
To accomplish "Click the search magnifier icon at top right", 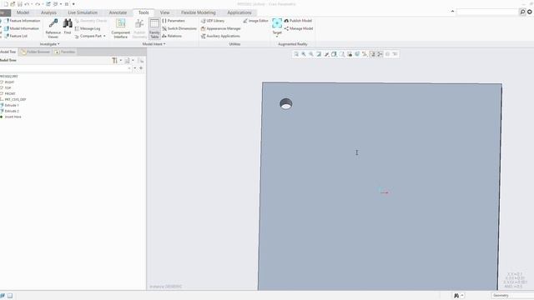I will tap(522, 12).
